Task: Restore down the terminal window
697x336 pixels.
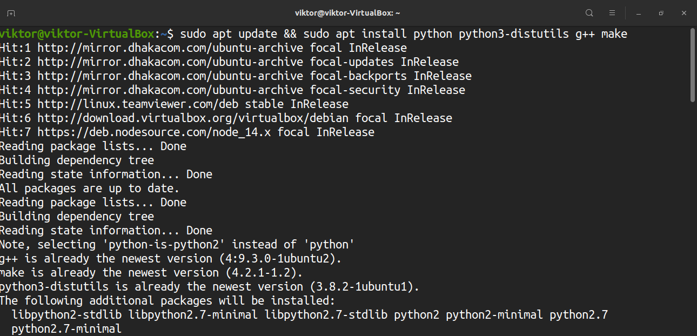Action: pos(661,13)
